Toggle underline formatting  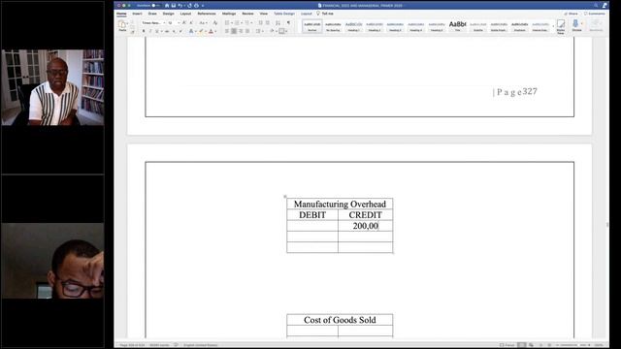click(157, 31)
